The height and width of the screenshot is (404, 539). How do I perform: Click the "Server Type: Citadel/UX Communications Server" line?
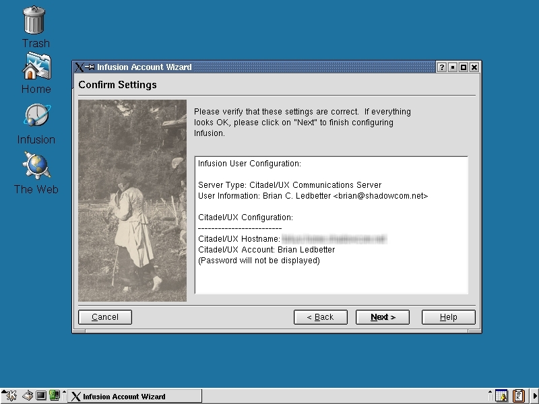[290, 185]
